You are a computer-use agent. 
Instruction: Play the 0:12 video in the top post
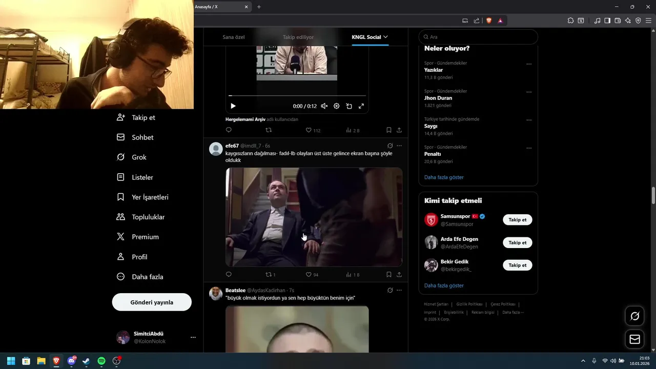[233, 106]
